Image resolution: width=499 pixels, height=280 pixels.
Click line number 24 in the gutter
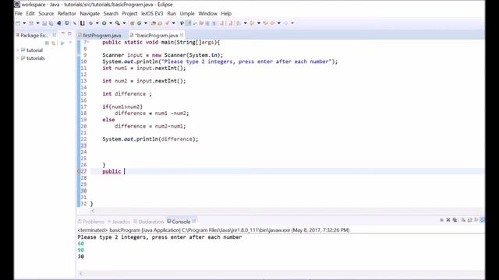point(83,152)
